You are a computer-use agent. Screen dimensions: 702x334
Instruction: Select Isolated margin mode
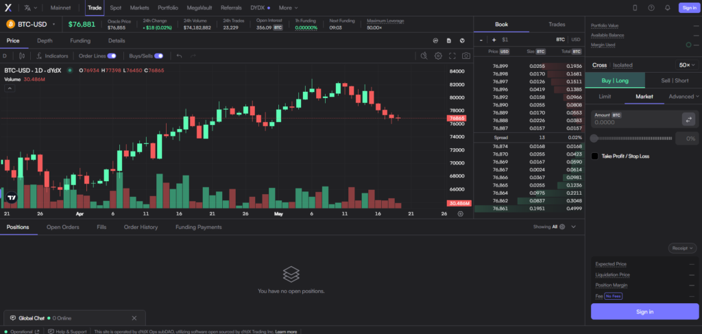click(622, 65)
